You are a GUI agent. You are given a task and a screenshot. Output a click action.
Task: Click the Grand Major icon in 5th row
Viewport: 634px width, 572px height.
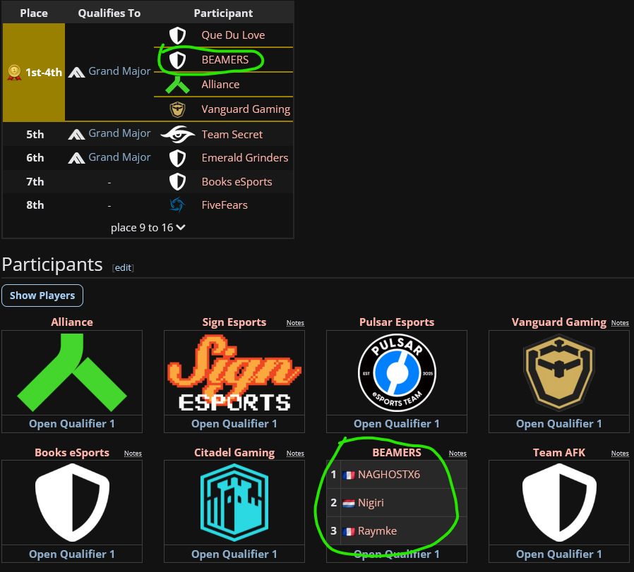[76, 135]
